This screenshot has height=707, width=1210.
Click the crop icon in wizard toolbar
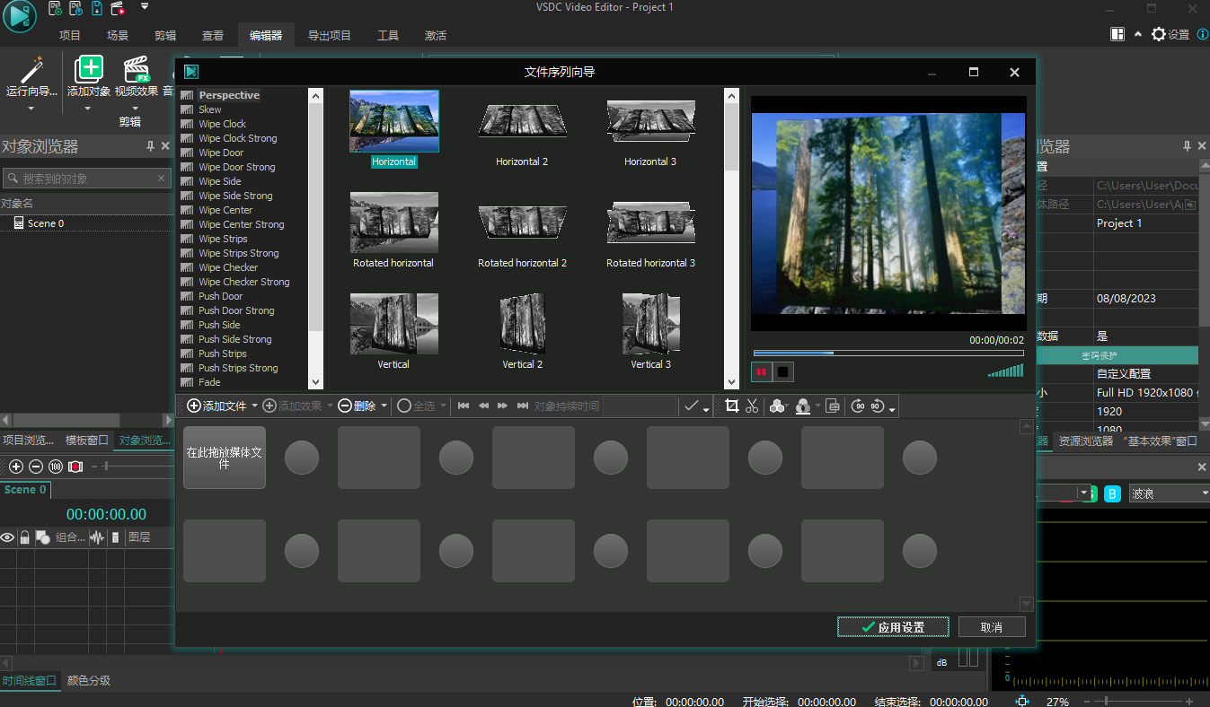(x=731, y=406)
